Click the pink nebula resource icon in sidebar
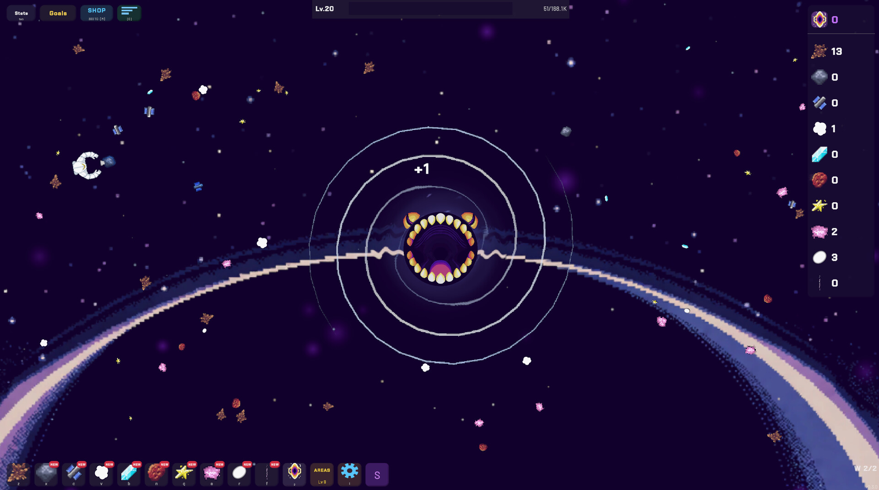This screenshot has width=879, height=490. pos(819,232)
